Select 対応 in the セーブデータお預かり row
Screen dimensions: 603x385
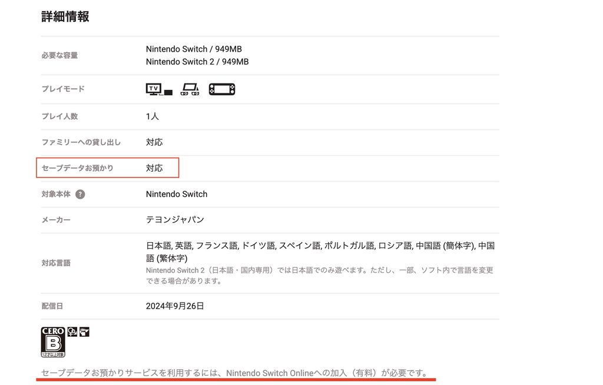[x=154, y=168]
